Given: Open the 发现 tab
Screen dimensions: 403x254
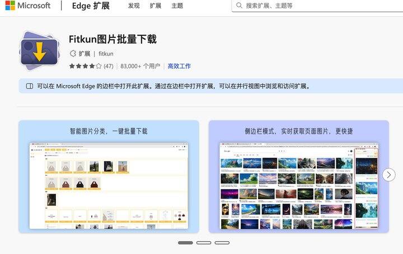Looking at the screenshot, I should click(134, 6).
